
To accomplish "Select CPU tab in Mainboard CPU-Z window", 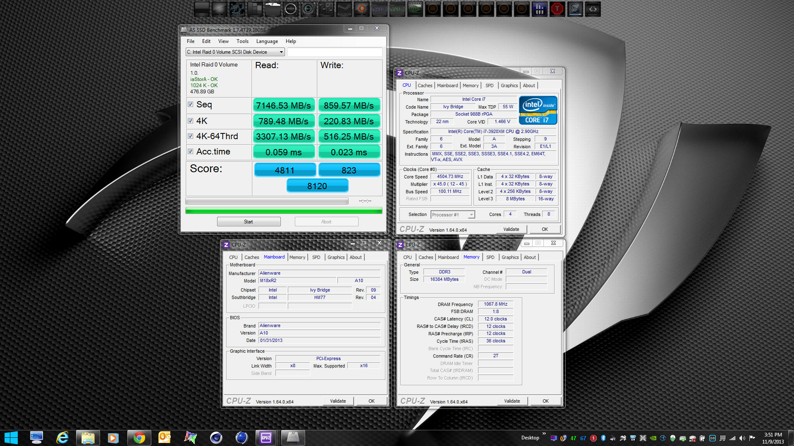I will click(x=233, y=257).
